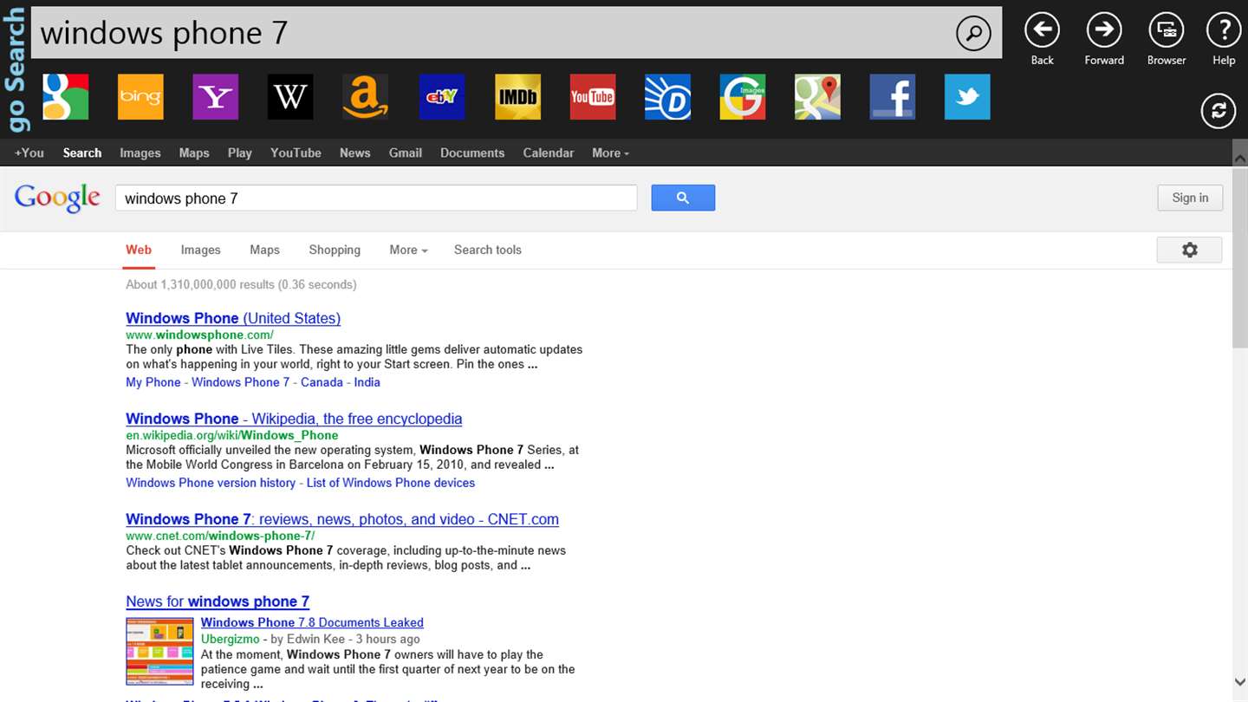1248x702 pixels.
Task: Click the circular refresh icon
Action: 1219,111
